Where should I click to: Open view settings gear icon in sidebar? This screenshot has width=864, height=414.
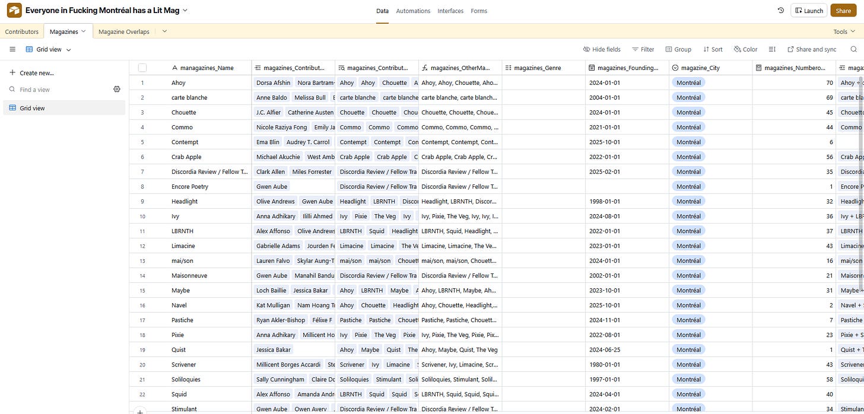pos(117,90)
